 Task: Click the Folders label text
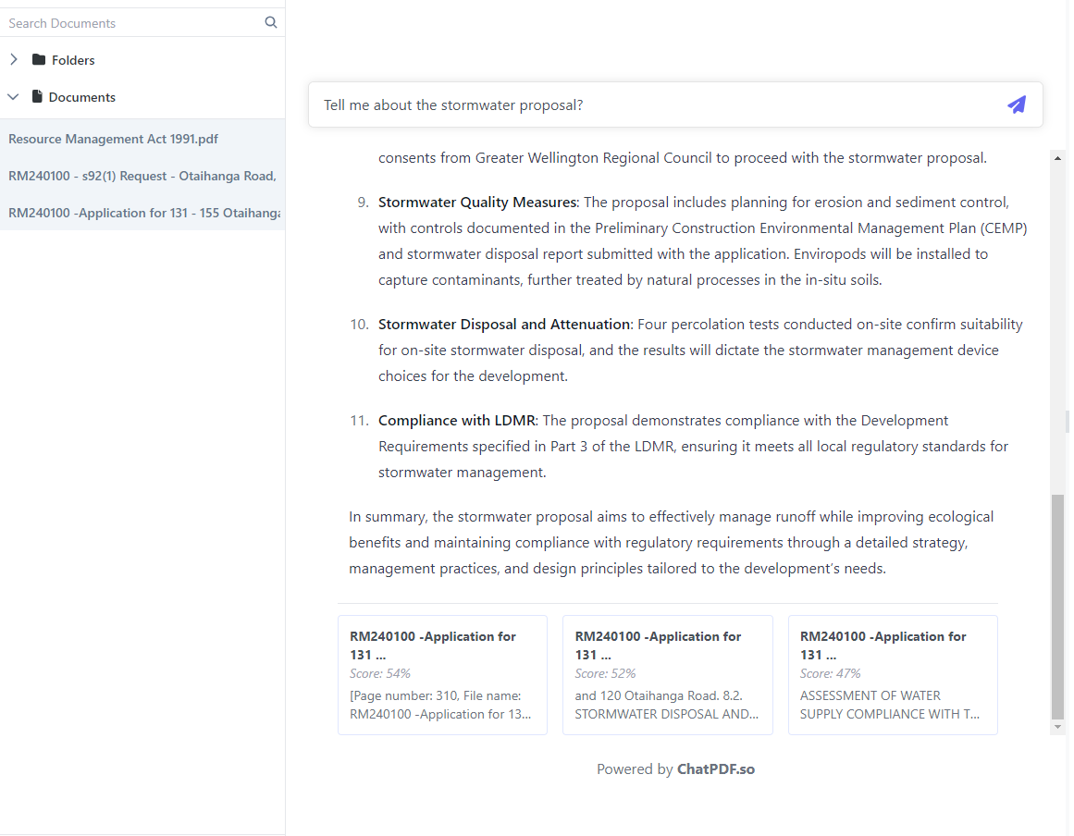coord(73,60)
